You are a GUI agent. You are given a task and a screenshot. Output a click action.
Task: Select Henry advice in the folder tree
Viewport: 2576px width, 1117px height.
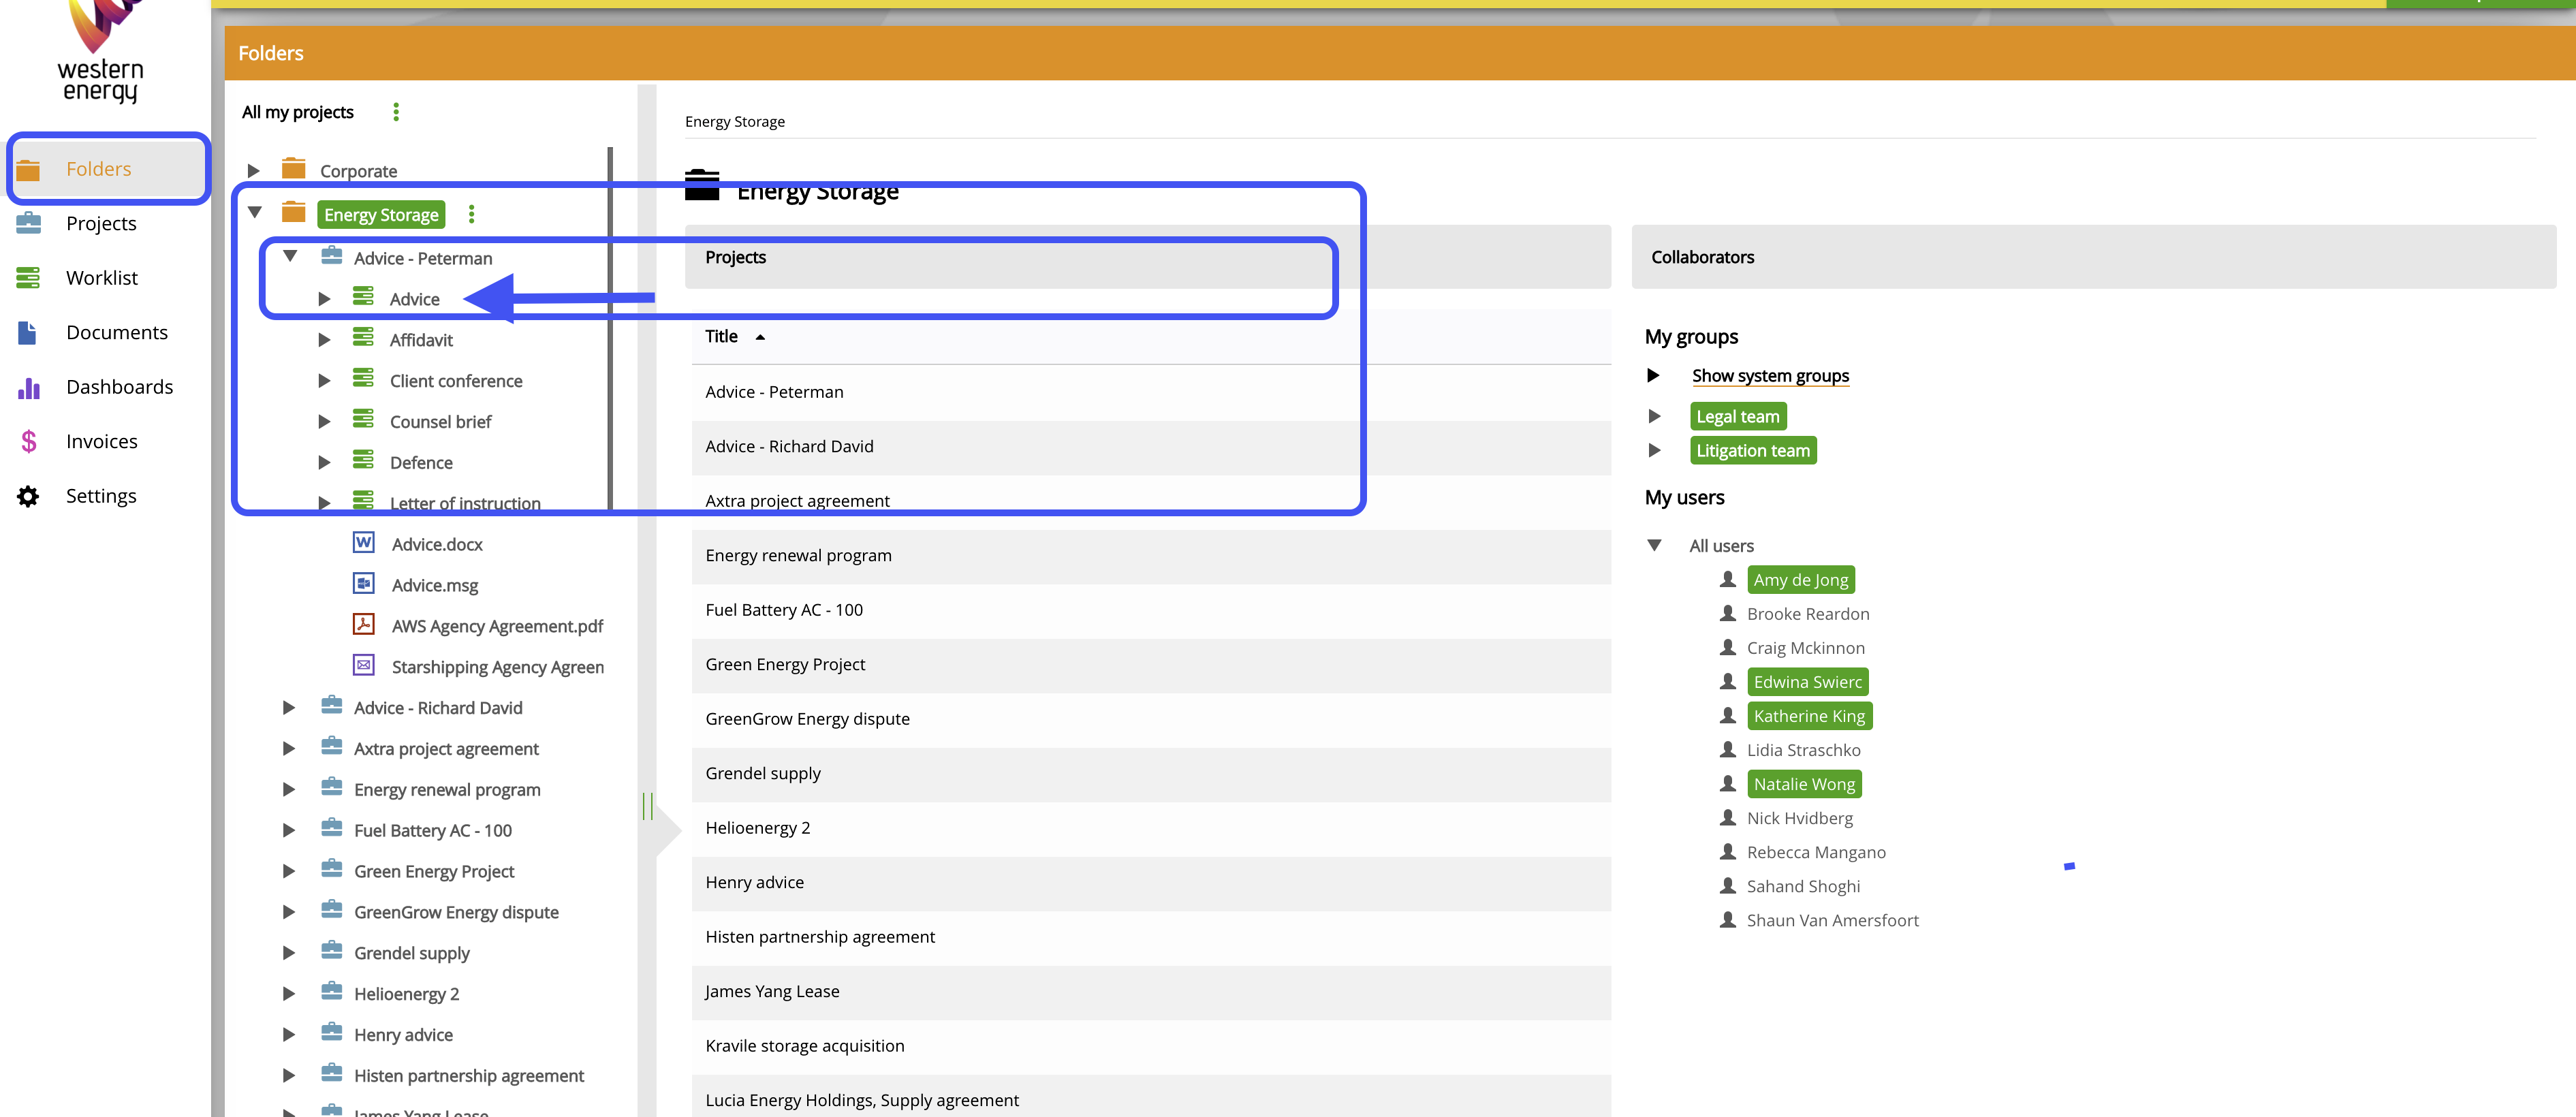click(403, 1035)
